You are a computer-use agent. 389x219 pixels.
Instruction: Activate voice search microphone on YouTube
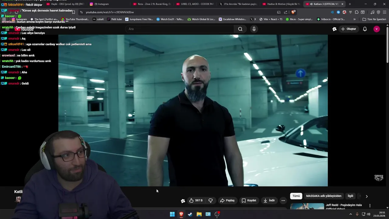254,29
